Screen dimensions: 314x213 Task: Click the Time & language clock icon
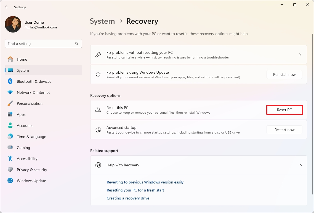coord(10,137)
